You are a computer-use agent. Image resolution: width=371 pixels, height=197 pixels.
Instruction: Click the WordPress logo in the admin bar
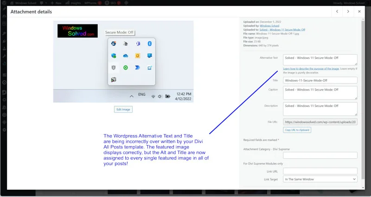point(4,3)
